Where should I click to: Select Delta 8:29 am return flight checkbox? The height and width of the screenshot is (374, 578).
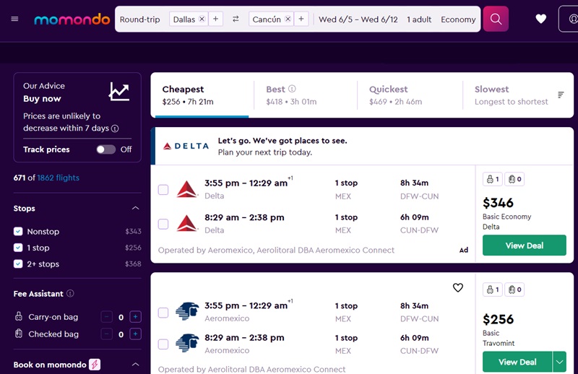[163, 224]
